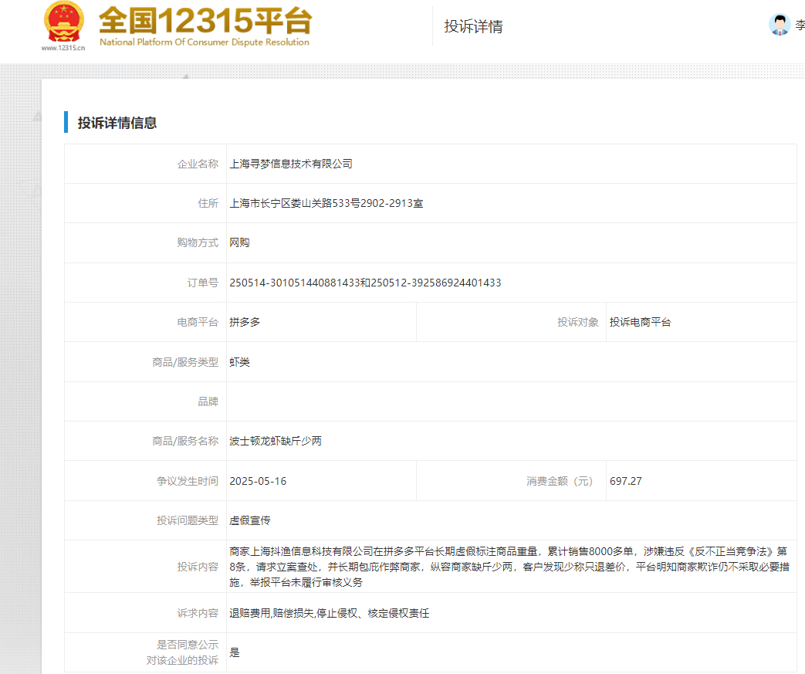Click the 是 publicity consent value
The image size is (805, 674).
coord(235,652)
